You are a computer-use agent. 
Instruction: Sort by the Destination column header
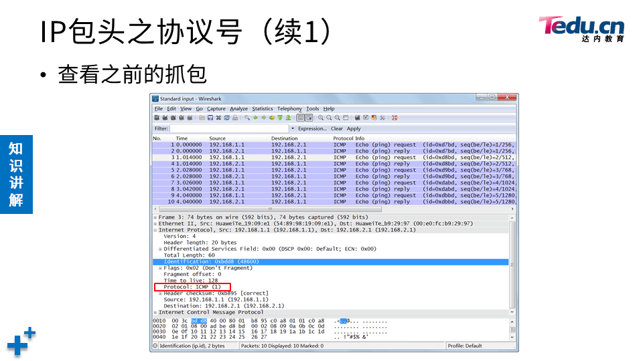click(284, 138)
